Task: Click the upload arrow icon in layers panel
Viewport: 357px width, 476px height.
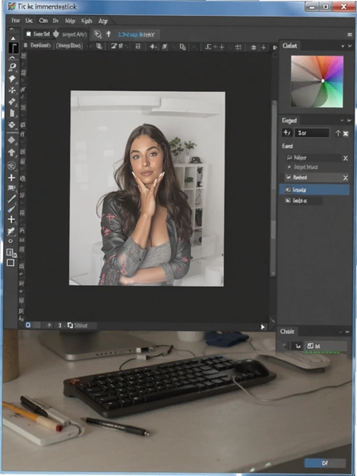Action: (338, 133)
